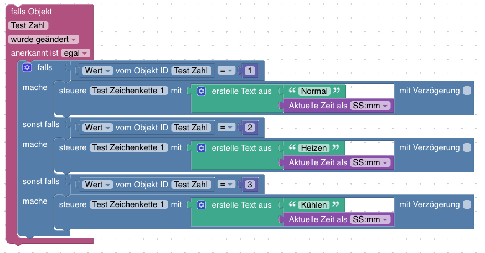
Task: Click Test Zeichenkette 1 field in Heizen row
Action: 128,147
